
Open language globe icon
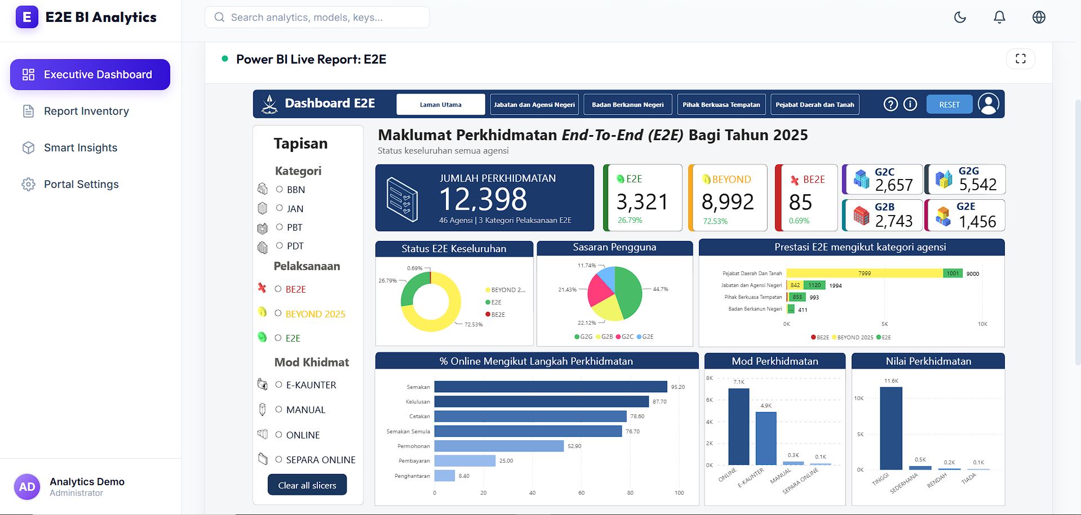coord(1039,17)
